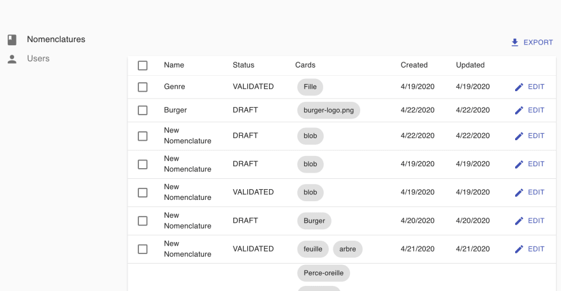
Task: Click the Perce-oreille chip
Action: [323, 273]
